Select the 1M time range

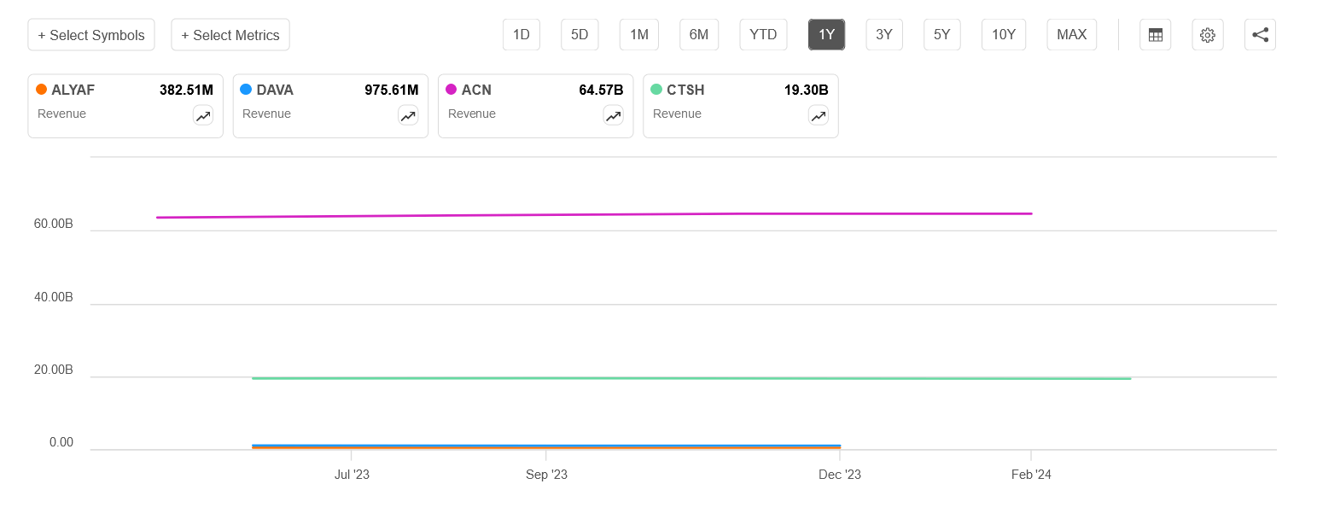tap(638, 35)
